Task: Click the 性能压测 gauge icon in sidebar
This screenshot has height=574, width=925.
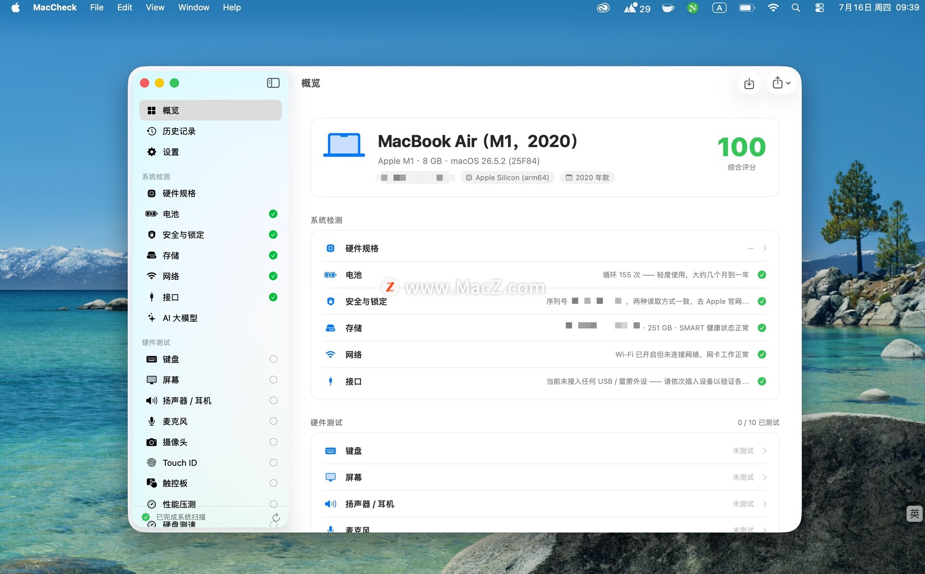Action: pyautogui.click(x=152, y=504)
